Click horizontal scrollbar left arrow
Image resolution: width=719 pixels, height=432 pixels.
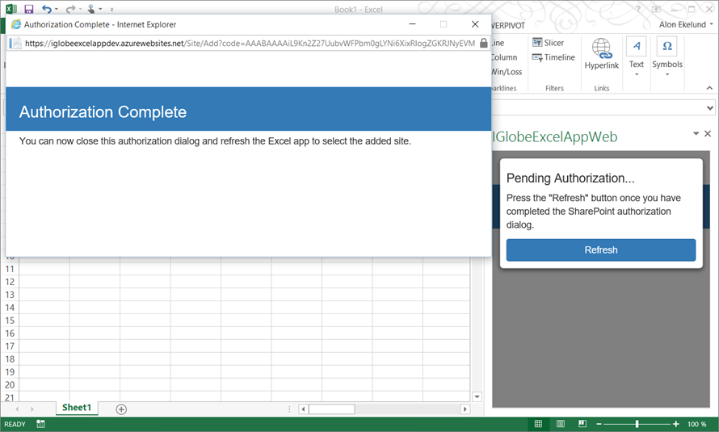pyautogui.click(x=303, y=409)
